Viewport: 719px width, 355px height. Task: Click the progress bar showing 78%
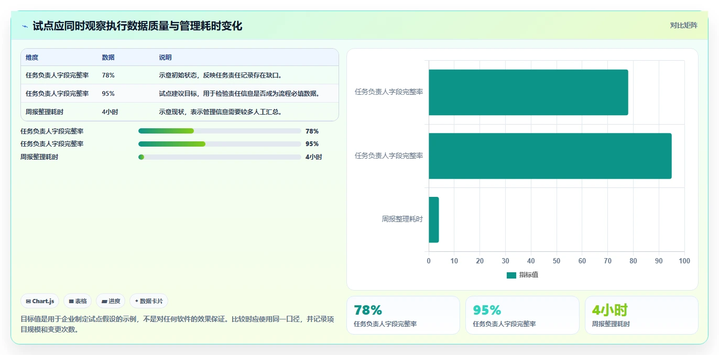pos(220,131)
